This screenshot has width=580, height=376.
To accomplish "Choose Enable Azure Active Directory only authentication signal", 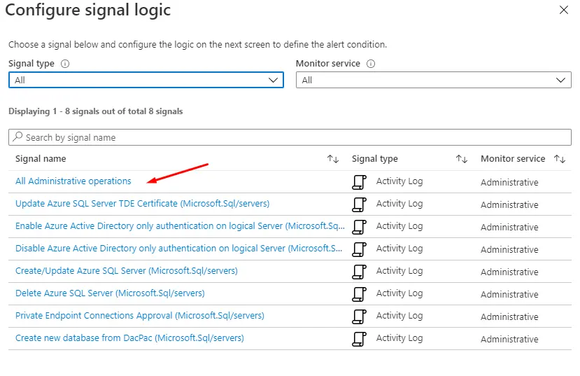I will (180, 226).
